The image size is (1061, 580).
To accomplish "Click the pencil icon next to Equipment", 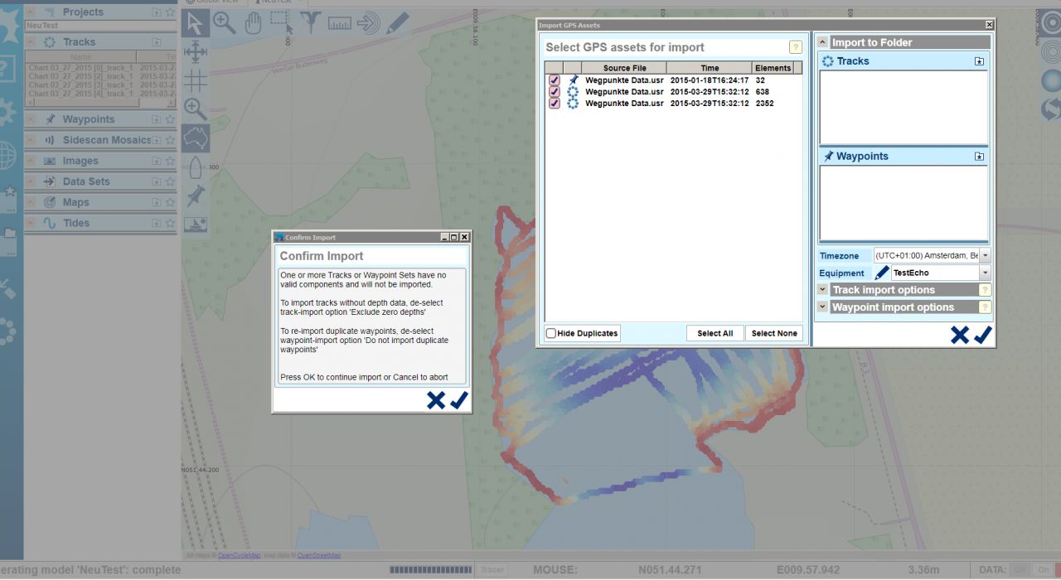I will [x=882, y=273].
